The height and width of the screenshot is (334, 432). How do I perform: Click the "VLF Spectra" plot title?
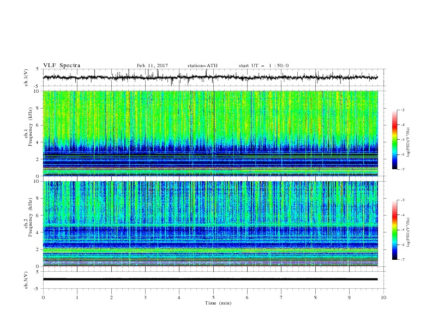62,65
